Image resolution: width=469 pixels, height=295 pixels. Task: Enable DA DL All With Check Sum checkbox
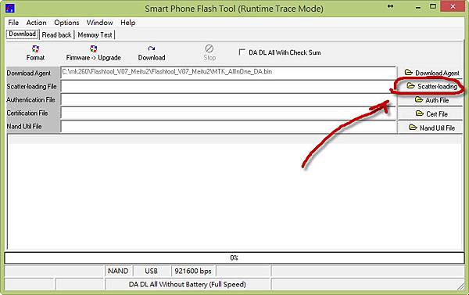[x=242, y=52]
